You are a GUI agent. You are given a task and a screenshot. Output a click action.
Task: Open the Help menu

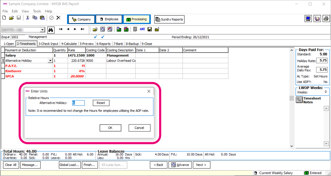coord(49,11)
